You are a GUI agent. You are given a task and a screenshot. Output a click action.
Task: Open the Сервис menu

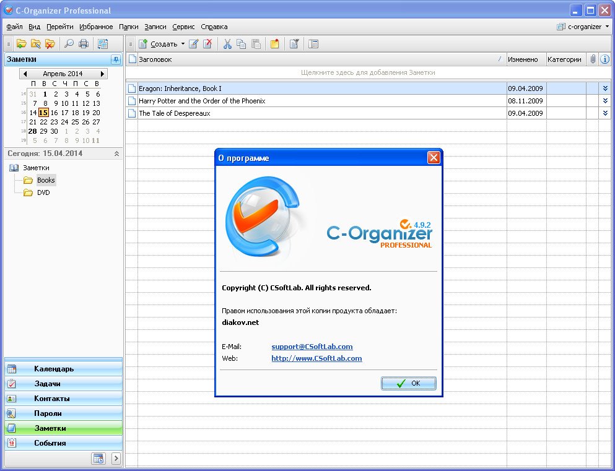183,27
